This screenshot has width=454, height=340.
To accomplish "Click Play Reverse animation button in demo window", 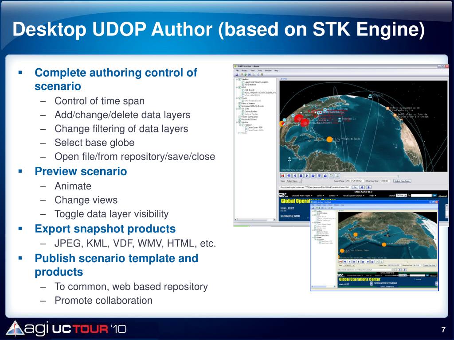I will [x=295, y=176].
